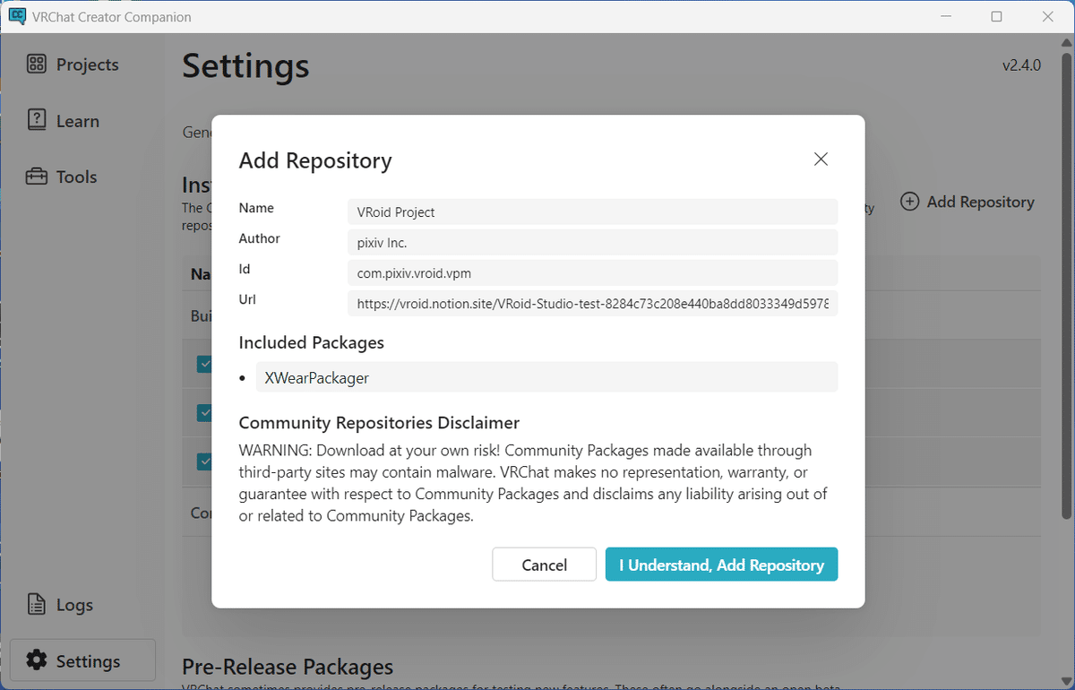Open the Projects sidebar icon
Viewport: 1075px width, 690px height.
click(37, 65)
